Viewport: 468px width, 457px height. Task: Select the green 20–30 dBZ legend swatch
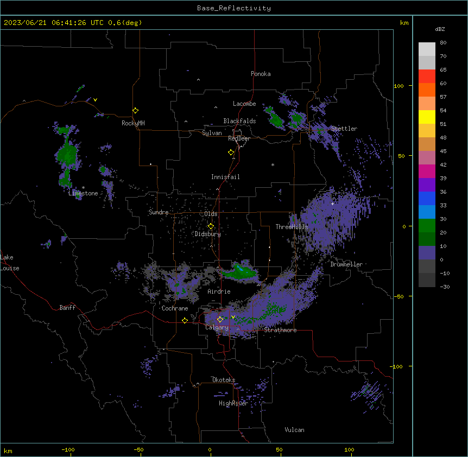427,226
